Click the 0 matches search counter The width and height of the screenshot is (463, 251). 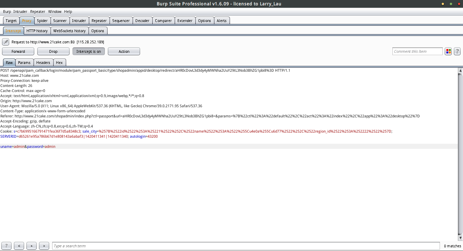coord(452,246)
